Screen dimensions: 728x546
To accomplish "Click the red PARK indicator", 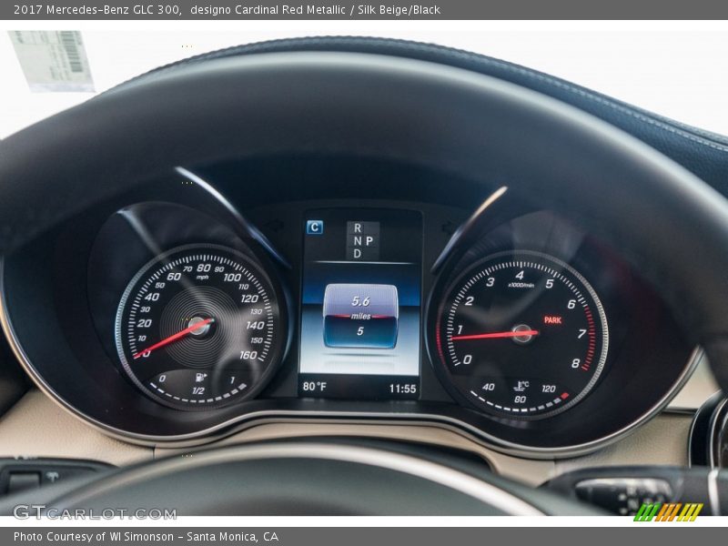I will pos(552,320).
